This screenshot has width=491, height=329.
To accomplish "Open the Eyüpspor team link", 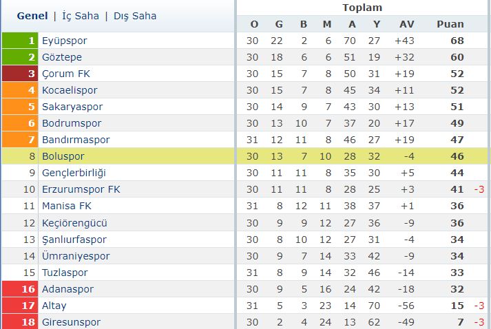I will pos(65,41).
